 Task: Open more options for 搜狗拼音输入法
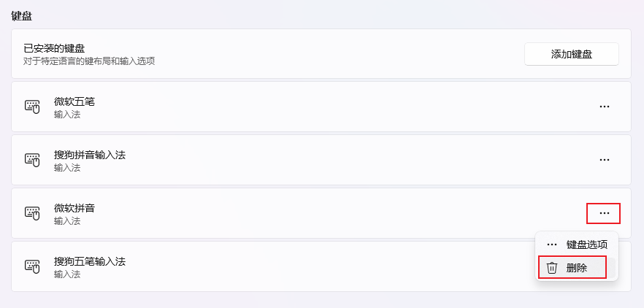604,160
